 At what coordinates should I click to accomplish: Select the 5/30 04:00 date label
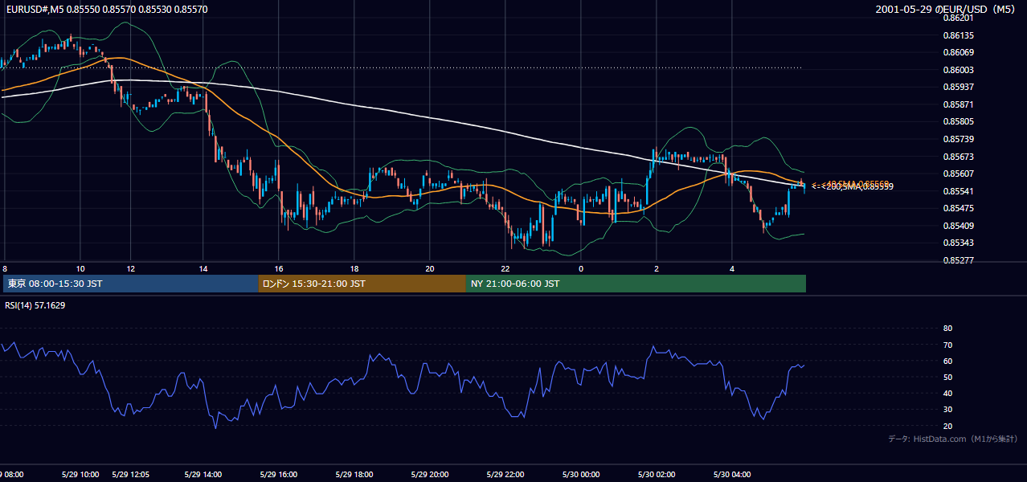pyautogui.click(x=731, y=475)
